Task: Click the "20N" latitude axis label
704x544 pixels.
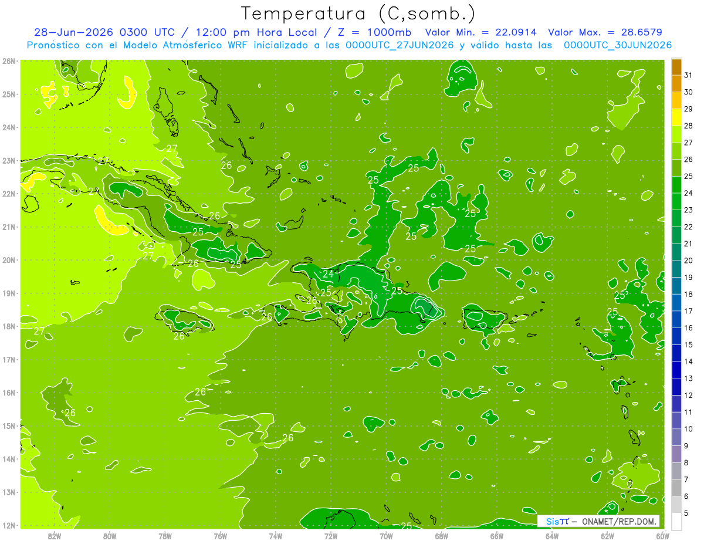Action: pyautogui.click(x=8, y=260)
